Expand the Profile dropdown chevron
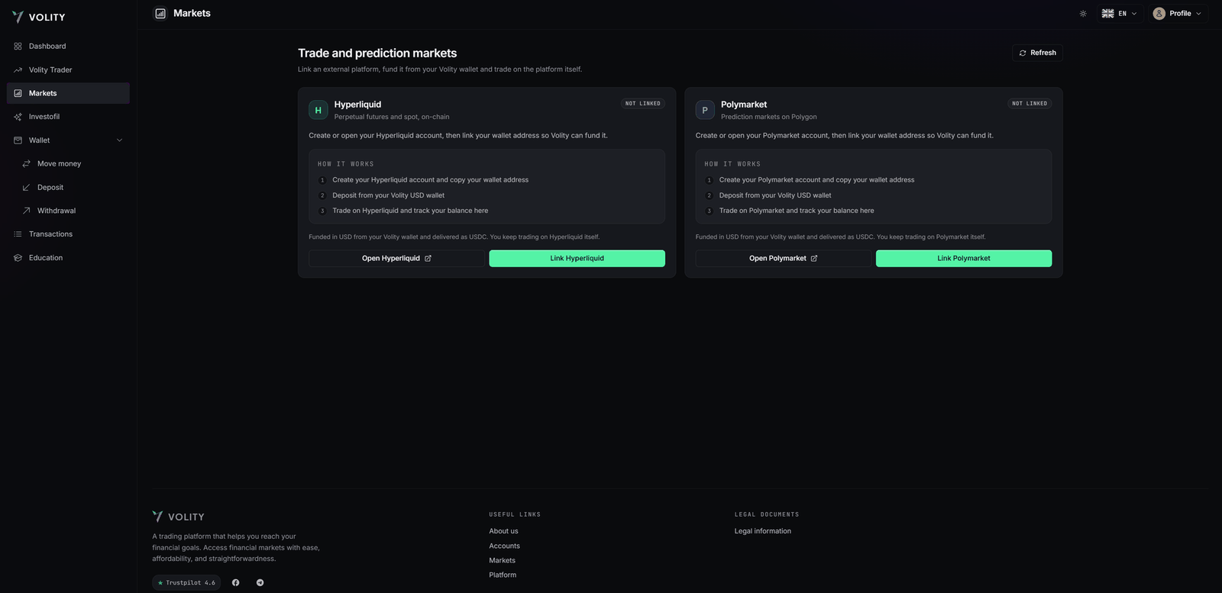 pyautogui.click(x=1198, y=14)
